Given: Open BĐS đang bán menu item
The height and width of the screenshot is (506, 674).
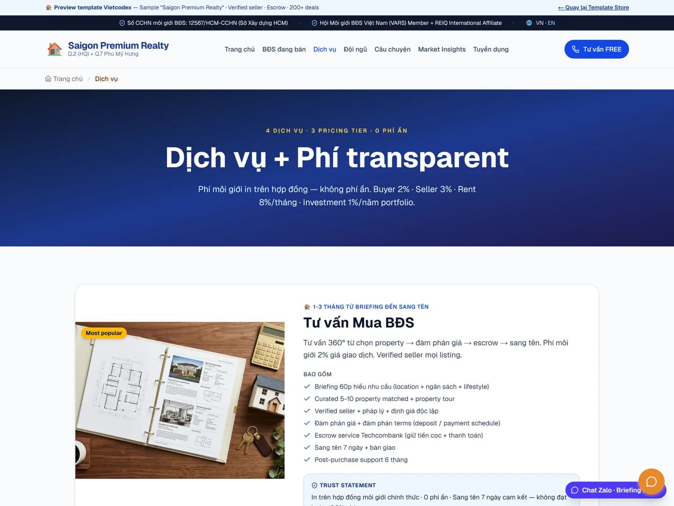Looking at the screenshot, I should [284, 49].
